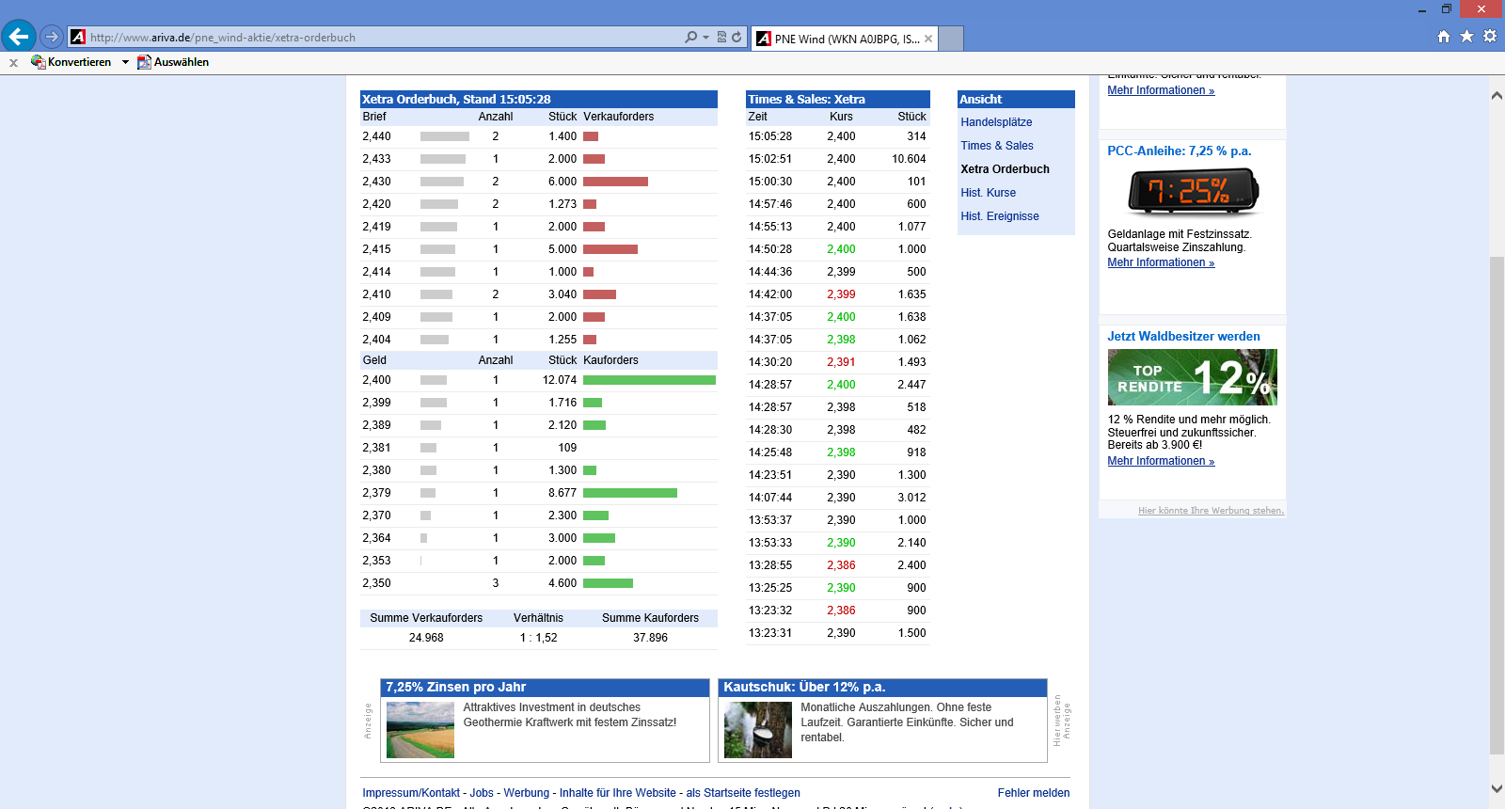Click the browser Back arrow button
The width and height of the screenshot is (1505, 809).
[x=19, y=37]
